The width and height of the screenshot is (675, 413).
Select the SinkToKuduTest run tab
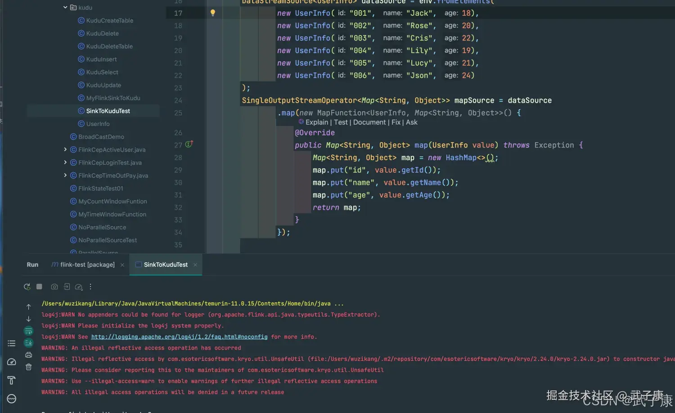(165, 265)
